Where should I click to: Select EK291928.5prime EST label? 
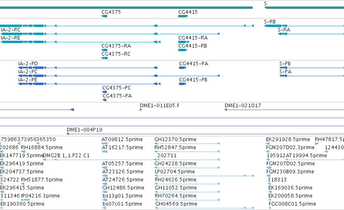tap(288, 139)
